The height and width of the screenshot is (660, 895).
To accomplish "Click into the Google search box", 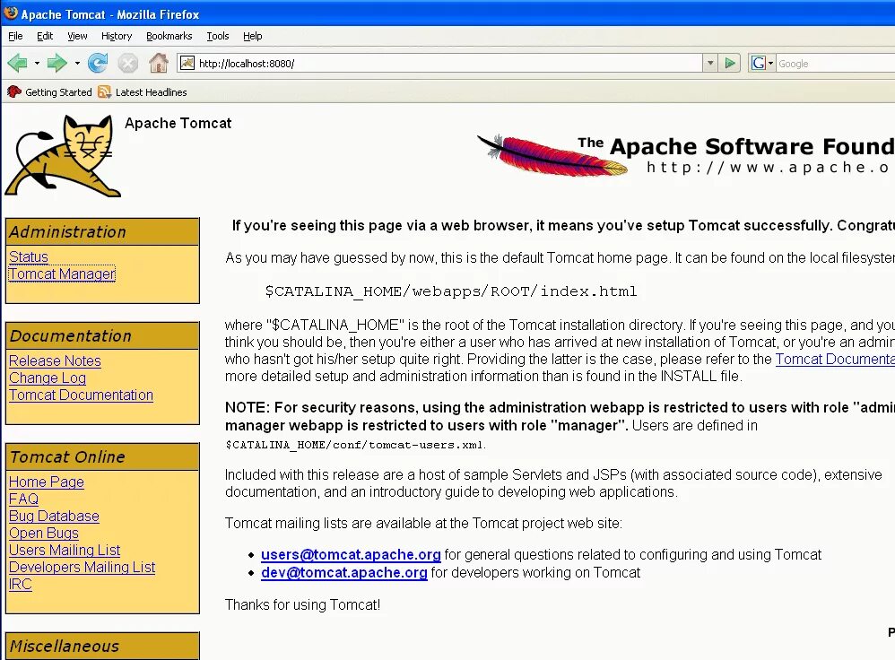I will (x=836, y=64).
